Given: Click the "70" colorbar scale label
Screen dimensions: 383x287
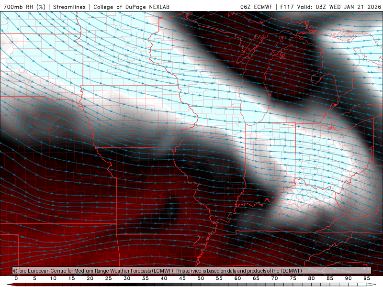Looking at the screenshot, I should click(x=274, y=278).
